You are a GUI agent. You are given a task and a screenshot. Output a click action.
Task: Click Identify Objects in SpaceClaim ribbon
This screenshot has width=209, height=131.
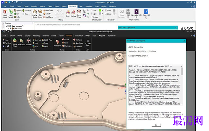[5, 14]
